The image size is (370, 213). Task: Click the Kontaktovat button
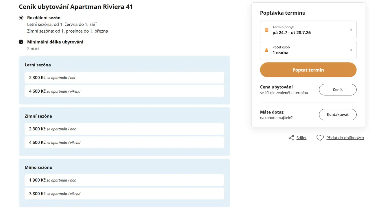(x=338, y=115)
